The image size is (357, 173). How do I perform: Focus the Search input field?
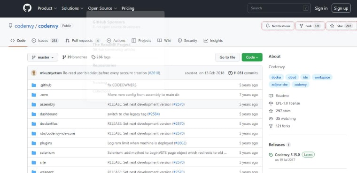279,8
